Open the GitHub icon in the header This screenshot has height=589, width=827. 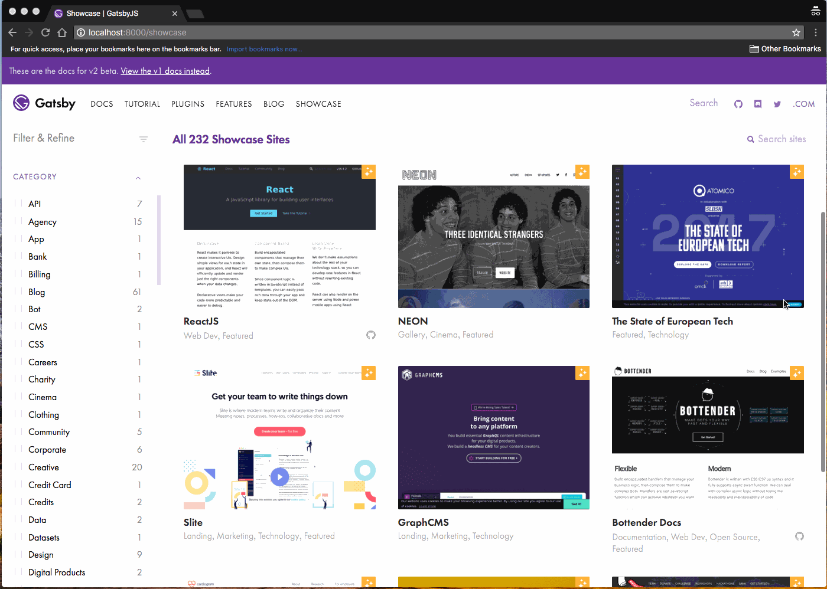pyautogui.click(x=738, y=104)
